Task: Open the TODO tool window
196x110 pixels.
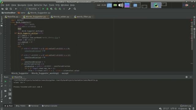Action: pos(21,106)
